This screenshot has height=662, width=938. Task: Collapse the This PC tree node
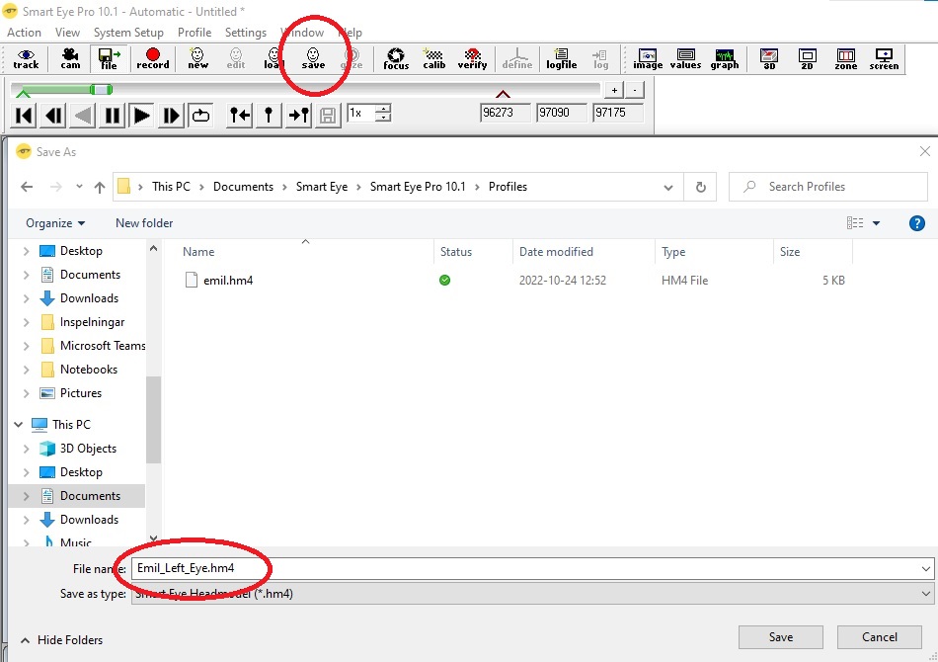(18, 425)
